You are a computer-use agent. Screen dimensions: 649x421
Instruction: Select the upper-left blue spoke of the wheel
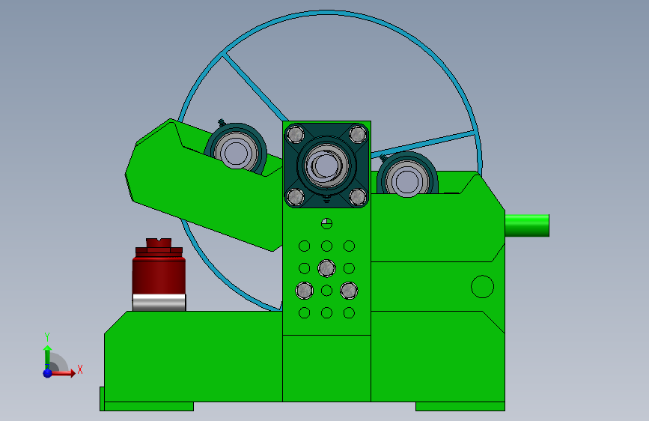(255, 87)
